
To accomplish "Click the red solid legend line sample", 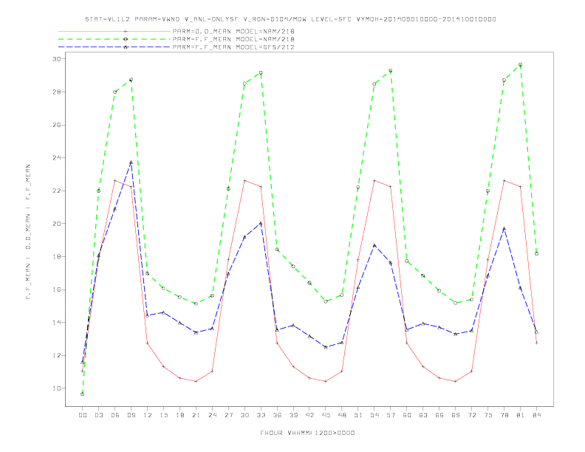I will [x=114, y=31].
